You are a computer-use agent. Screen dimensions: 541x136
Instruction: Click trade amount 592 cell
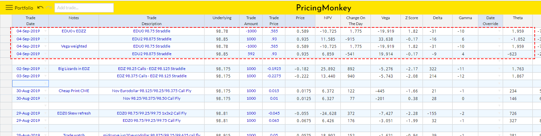(251, 54)
